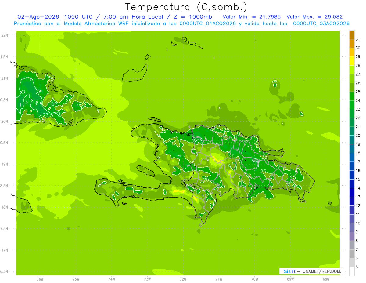This screenshot has height=283, width=366.
Task: Click the Temperatura (C,somb.) title
Action: click(186, 7)
